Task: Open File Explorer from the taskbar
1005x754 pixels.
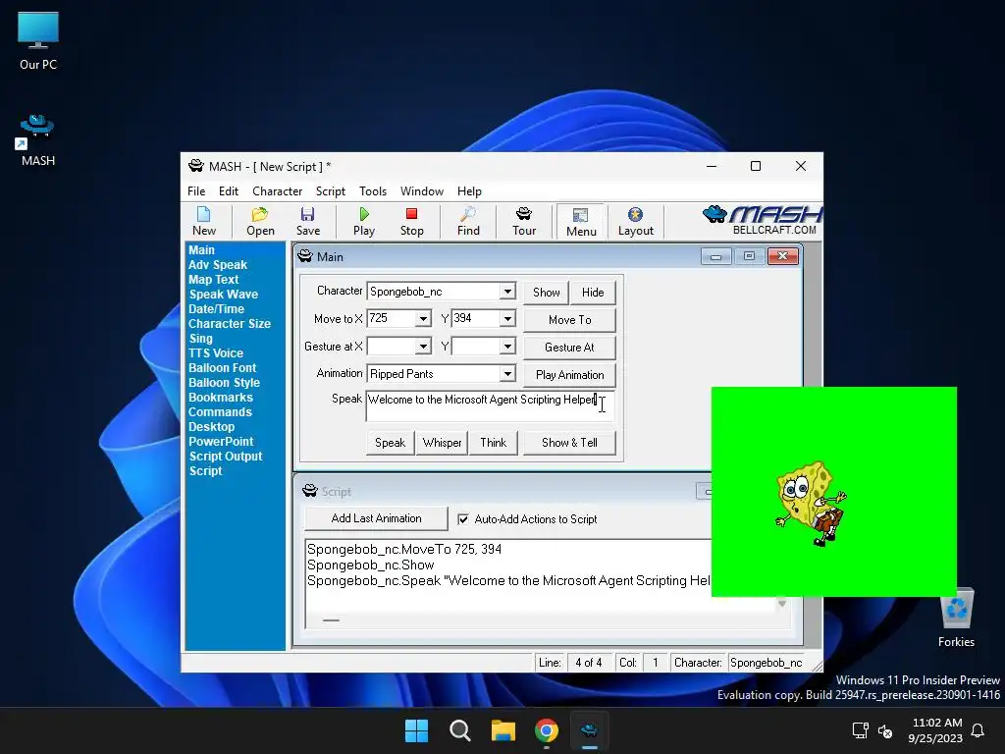Action: [503, 730]
